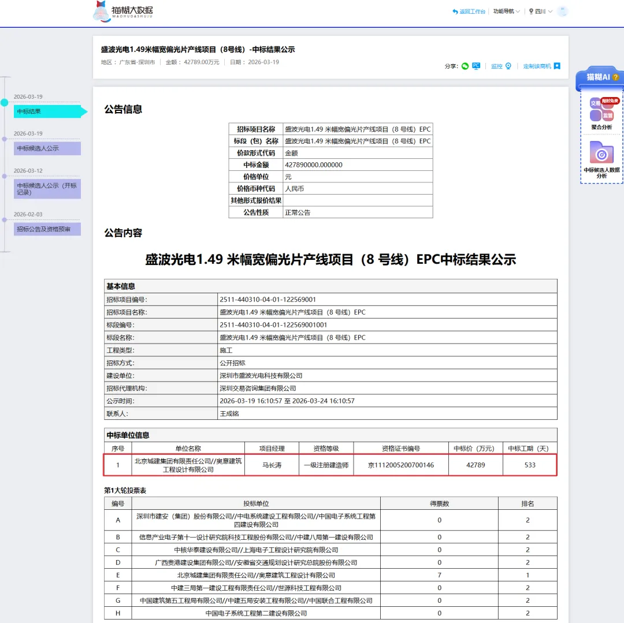Click the 中标价 value 42789
The height and width of the screenshot is (623, 624).
[476, 465]
